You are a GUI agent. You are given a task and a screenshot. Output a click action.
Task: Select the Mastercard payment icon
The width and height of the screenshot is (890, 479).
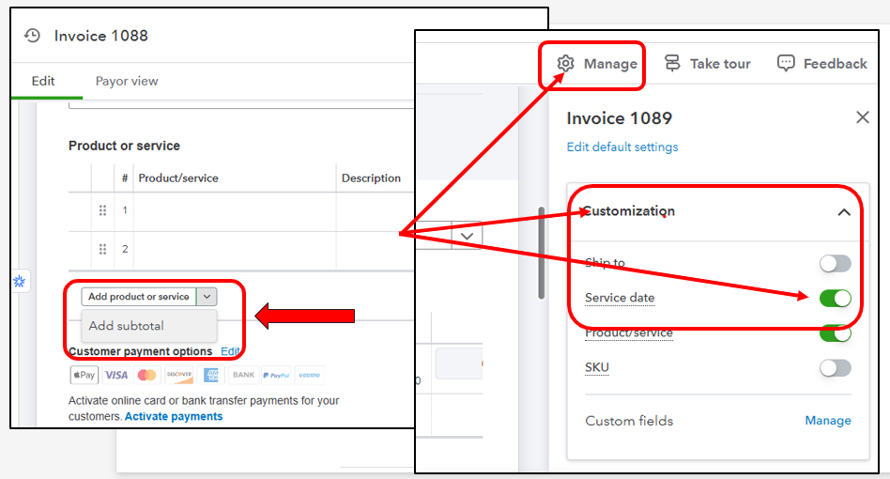[147, 375]
